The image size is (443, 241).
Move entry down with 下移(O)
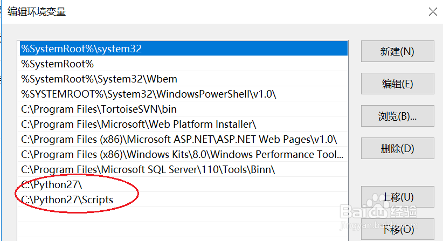click(x=397, y=229)
